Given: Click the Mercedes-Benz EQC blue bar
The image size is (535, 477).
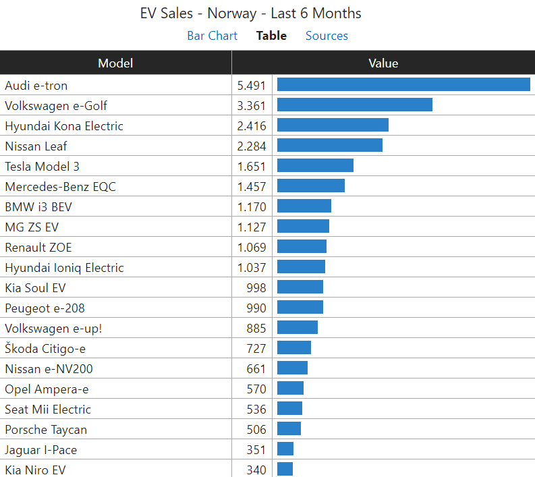Looking at the screenshot, I should (311, 186).
